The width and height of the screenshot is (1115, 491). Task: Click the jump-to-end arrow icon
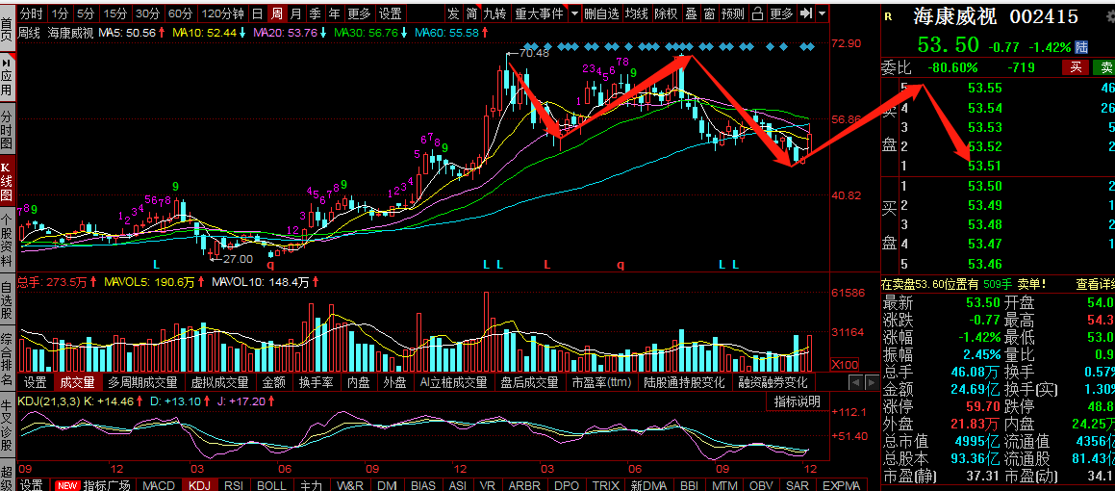point(805,13)
